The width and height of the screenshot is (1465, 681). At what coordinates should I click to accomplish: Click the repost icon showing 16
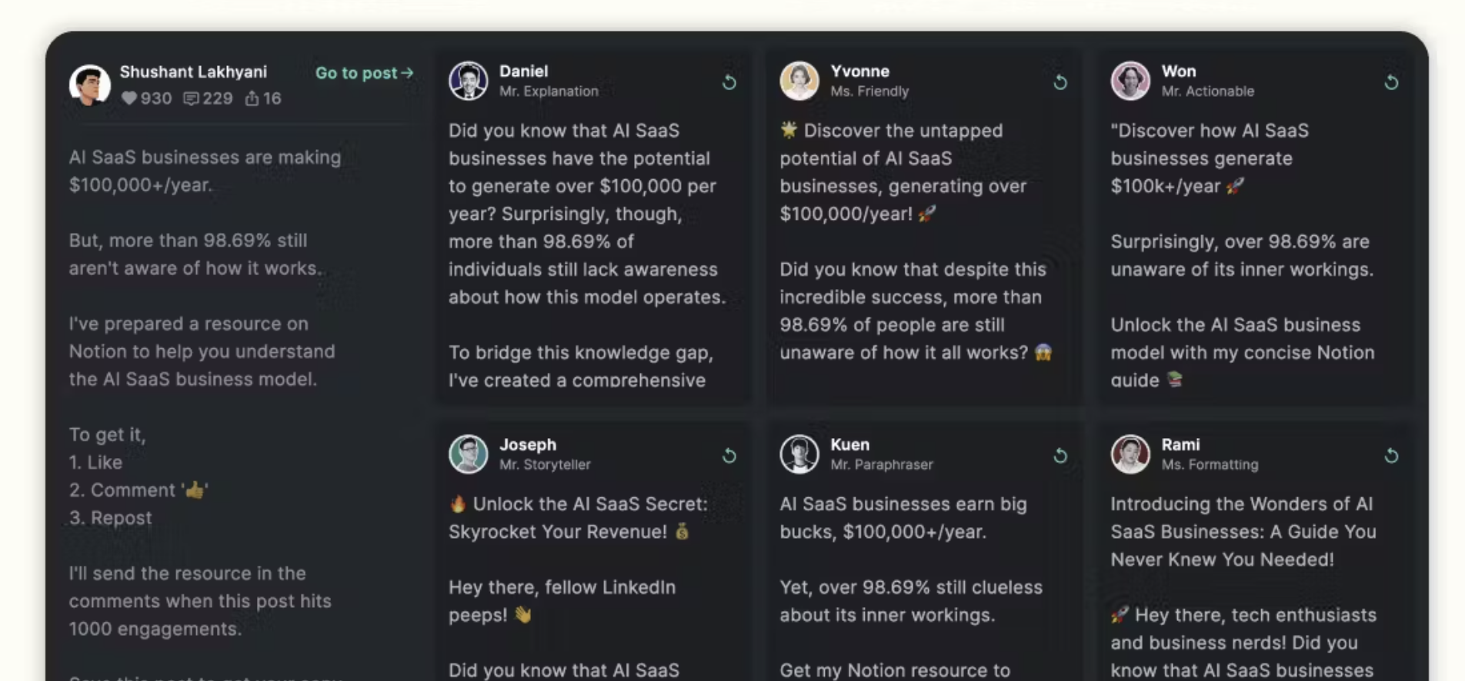[x=252, y=98]
